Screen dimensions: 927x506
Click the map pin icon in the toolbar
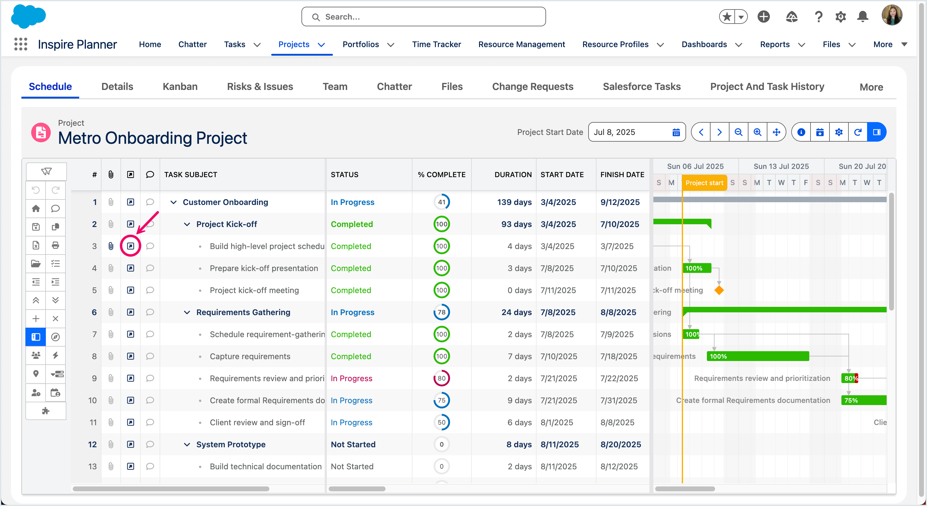coord(36,374)
